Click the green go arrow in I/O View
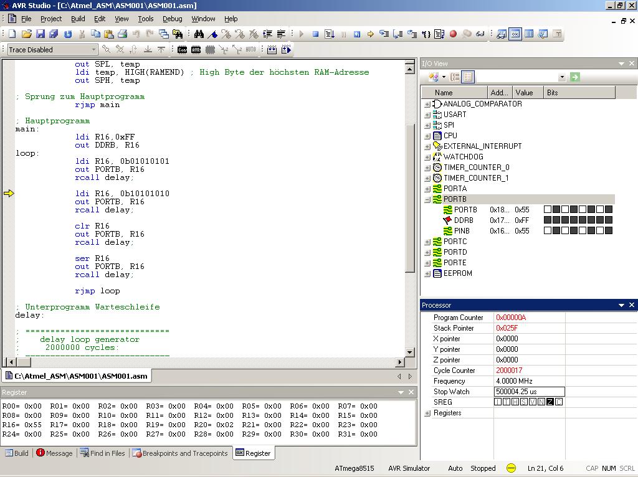 [x=574, y=77]
